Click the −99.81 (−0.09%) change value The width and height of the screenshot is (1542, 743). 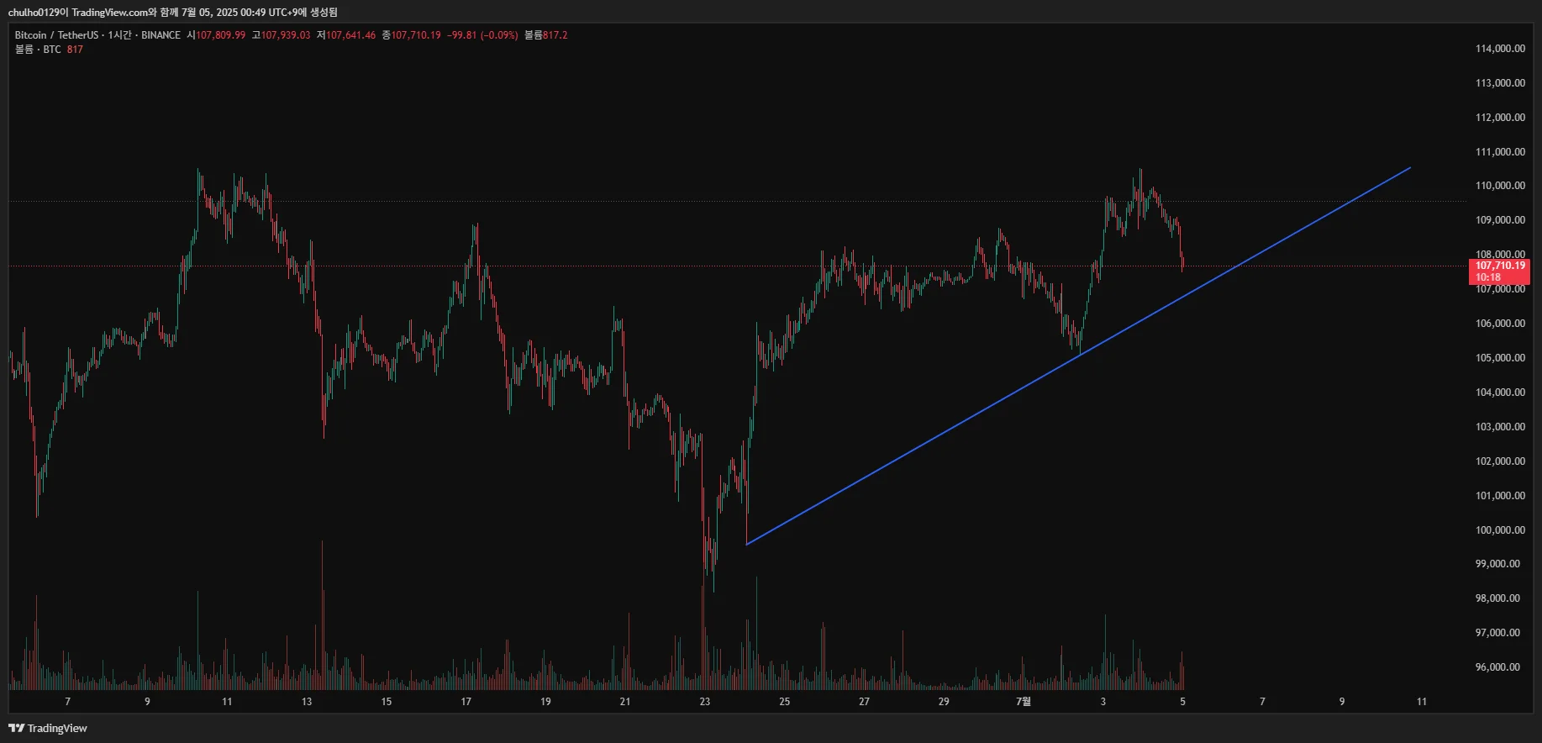[482, 35]
